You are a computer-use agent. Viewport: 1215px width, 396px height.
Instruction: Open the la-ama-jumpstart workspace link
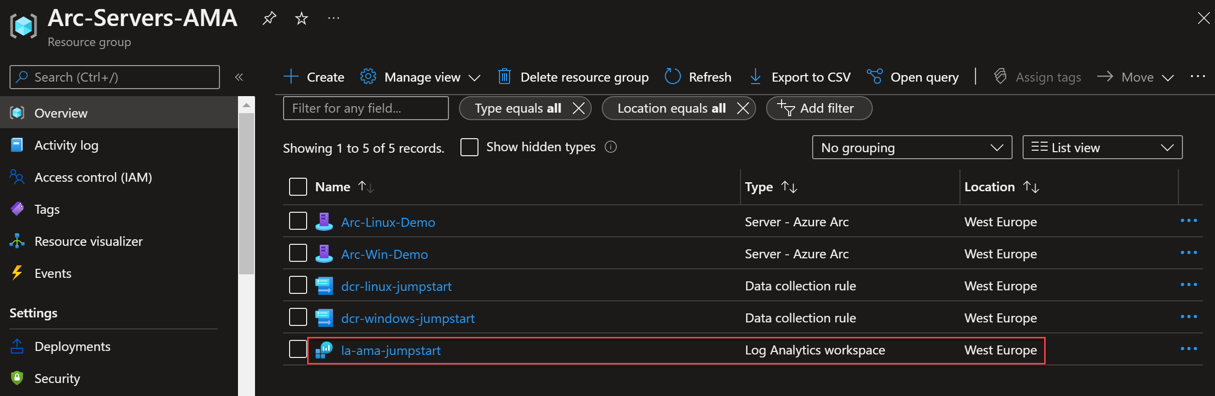391,350
